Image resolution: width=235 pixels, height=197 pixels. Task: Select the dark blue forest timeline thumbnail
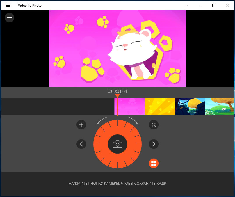[x=190, y=107]
